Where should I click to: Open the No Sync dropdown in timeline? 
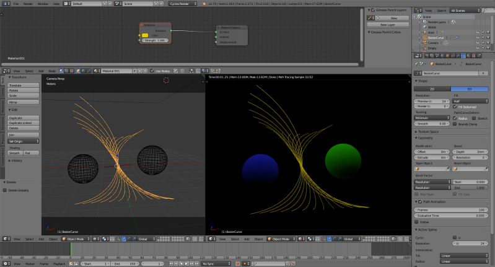click(216, 263)
